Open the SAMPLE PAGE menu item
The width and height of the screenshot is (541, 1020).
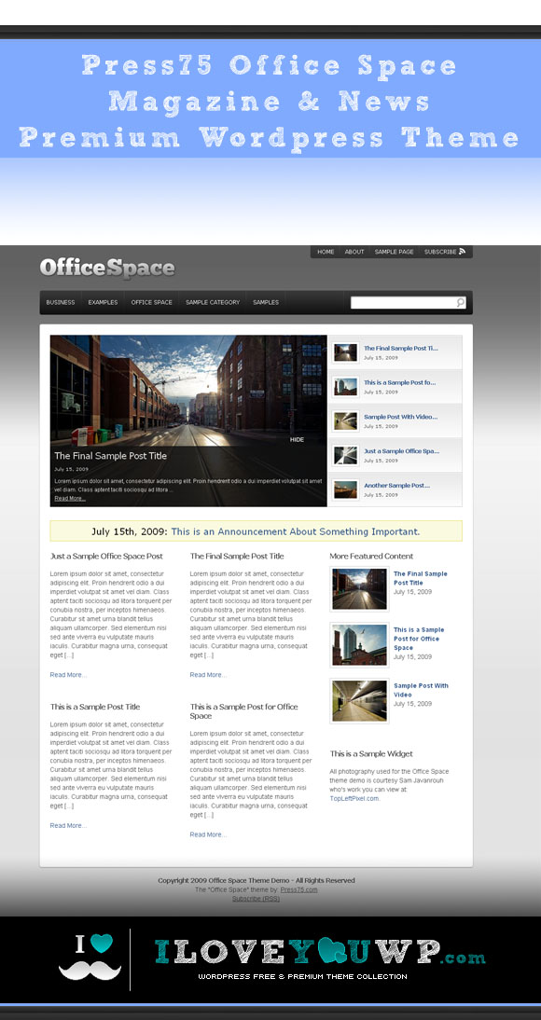click(x=394, y=252)
